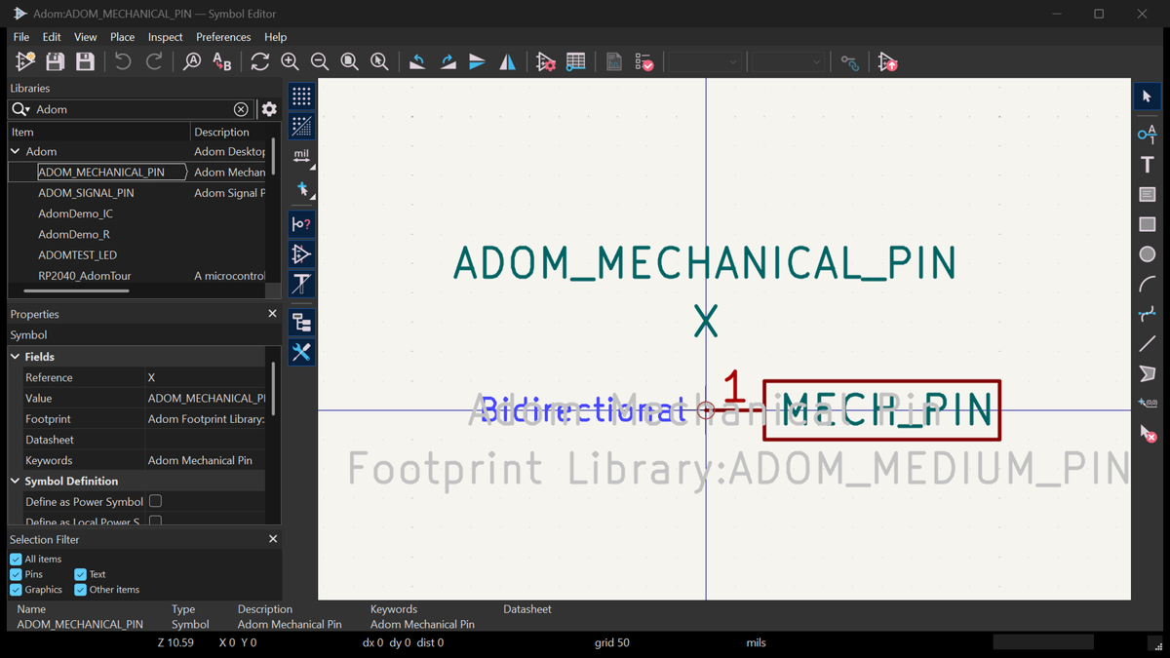Collapse the Adom library tree
Viewport: 1170px width, 658px height.
[16, 151]
